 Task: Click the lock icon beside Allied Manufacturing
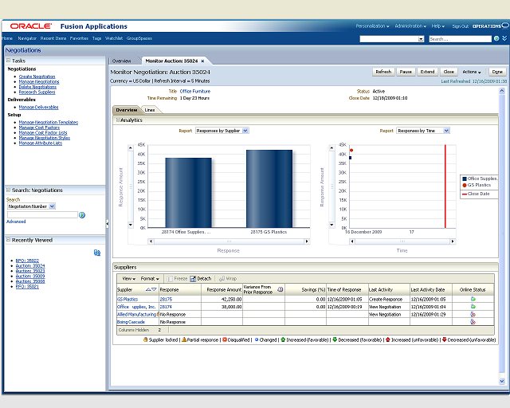[x=158, y=314]
